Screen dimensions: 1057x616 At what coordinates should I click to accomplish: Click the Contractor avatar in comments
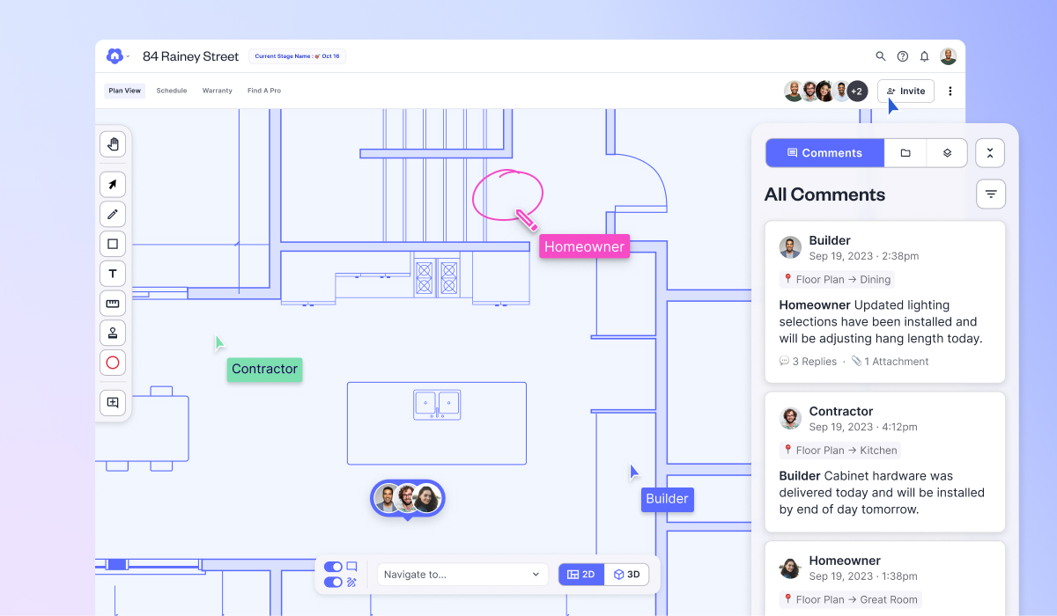point(790,418)
